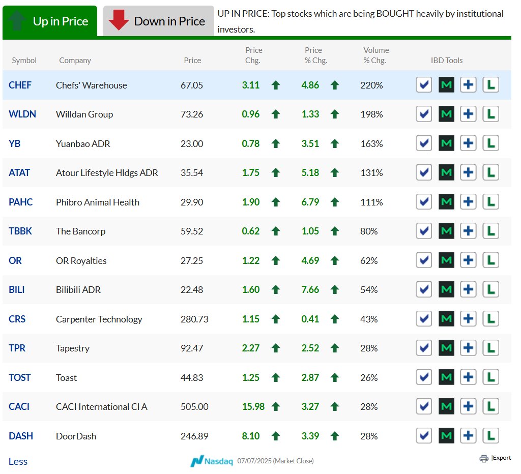Viewport: 521px width, 474px height.
Task: Click the printer icon near Export
Action: (484, 458)
